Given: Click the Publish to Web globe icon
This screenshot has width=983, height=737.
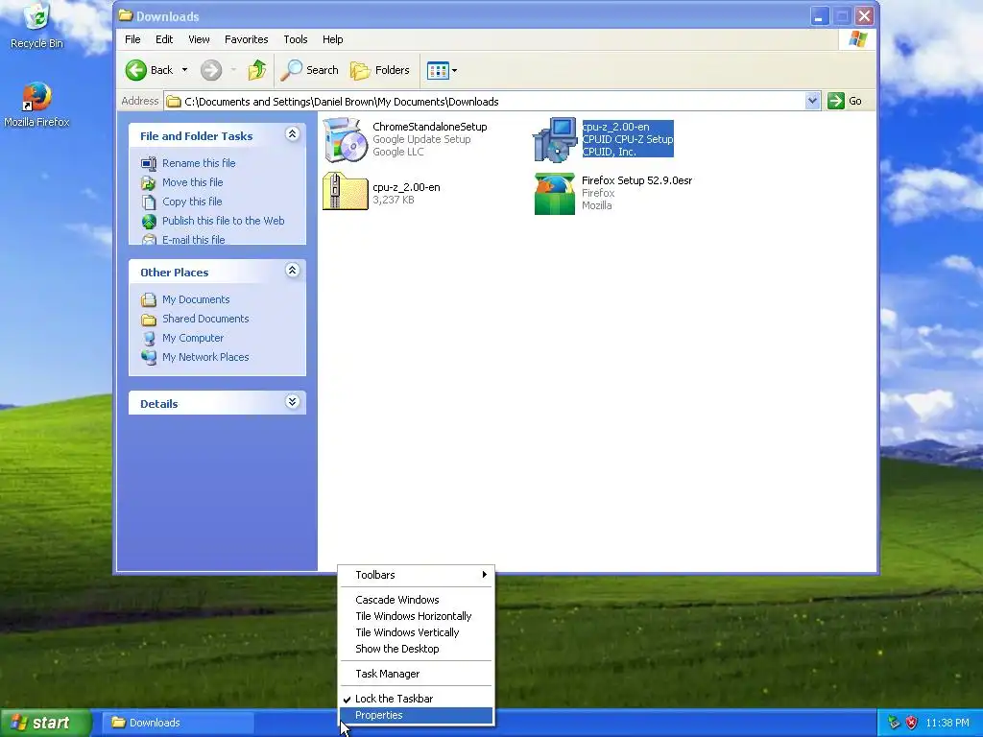Looking at the screenshot, I should 149,222.
